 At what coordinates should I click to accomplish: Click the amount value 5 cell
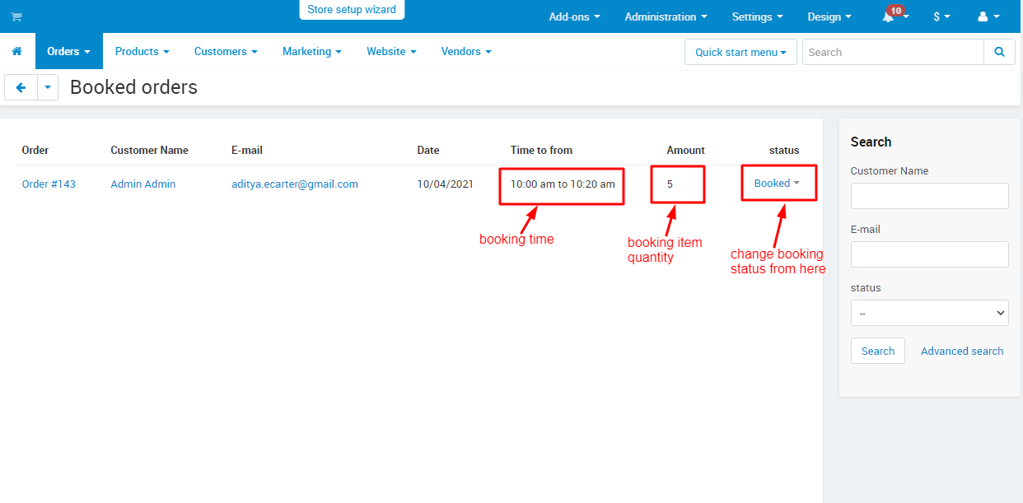tap(670, 184)
